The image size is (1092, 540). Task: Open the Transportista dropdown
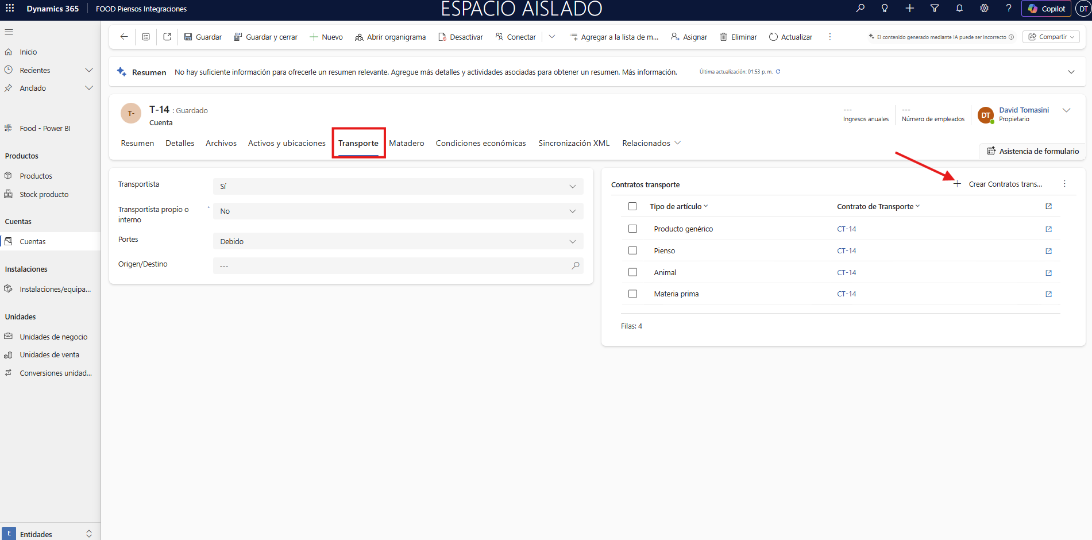pyautogui.click(x=398, y=186)
